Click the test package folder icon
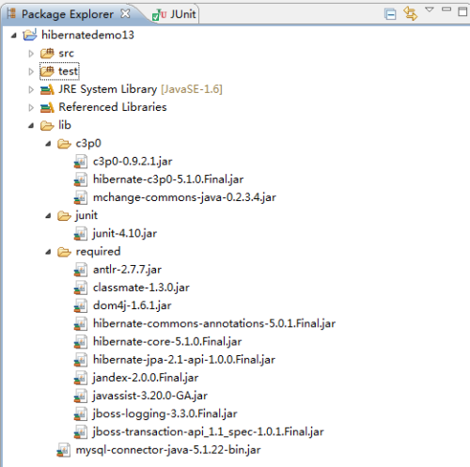 point(47,71)
